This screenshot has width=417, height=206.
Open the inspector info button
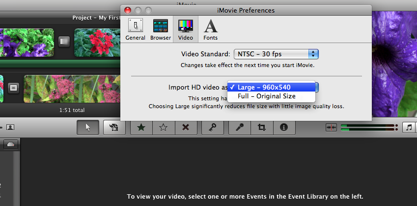click(x=284, y=128)
